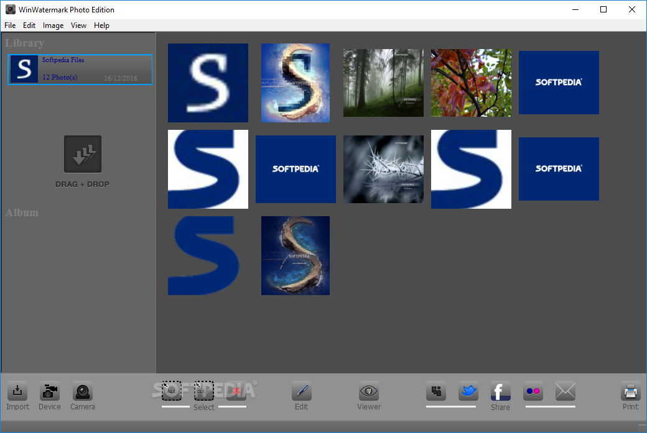Image resolution: width=647 pixels, height=433 pixels.
Task: Click the 16/12/2016 date text
Action: point(121,78)
